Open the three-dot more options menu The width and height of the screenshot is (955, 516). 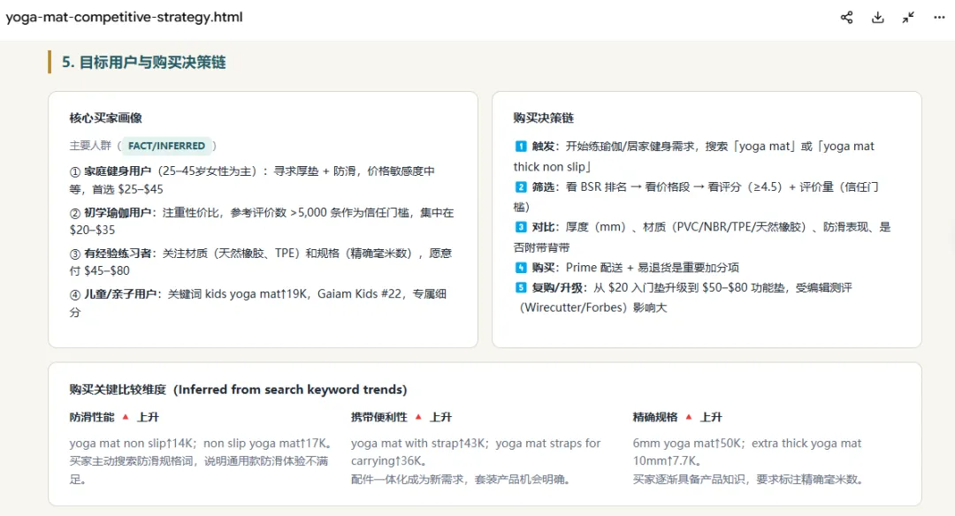pyautogui.click(x=939, y=17)
